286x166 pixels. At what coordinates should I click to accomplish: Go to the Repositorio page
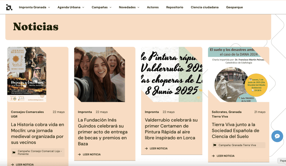click(175, 7)
